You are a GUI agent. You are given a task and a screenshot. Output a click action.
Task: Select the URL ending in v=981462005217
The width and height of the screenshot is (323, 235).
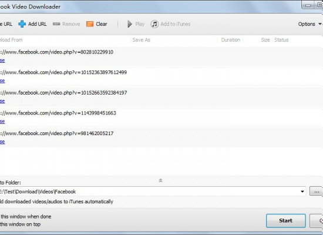pos(56,133)
